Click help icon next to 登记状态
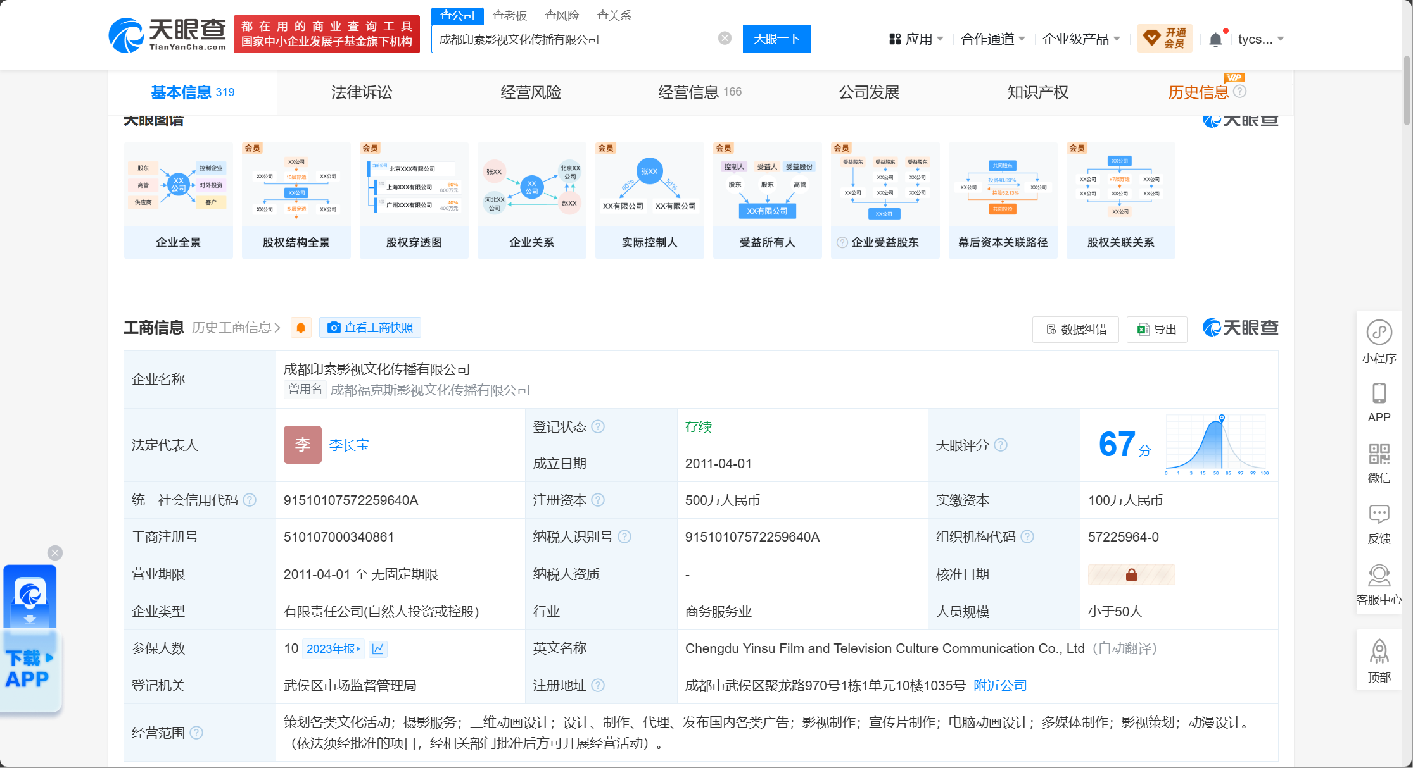The width and height of the screenshot is (1413, 768). (x=598, y=426)
